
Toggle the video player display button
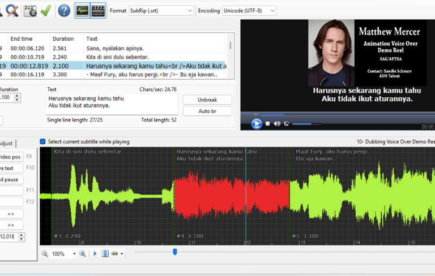coord(98,11)
